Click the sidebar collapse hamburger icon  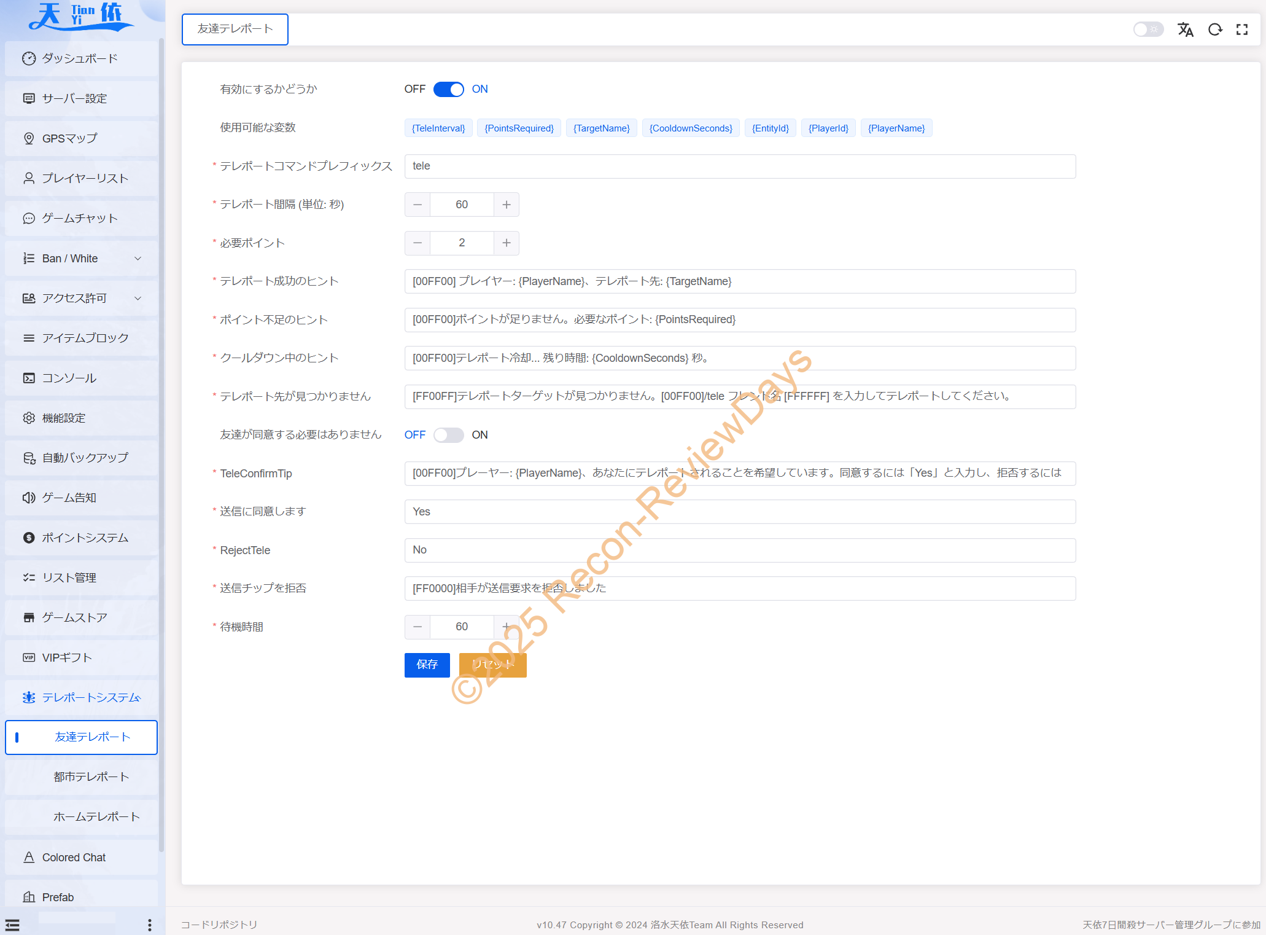coord(12,925)
